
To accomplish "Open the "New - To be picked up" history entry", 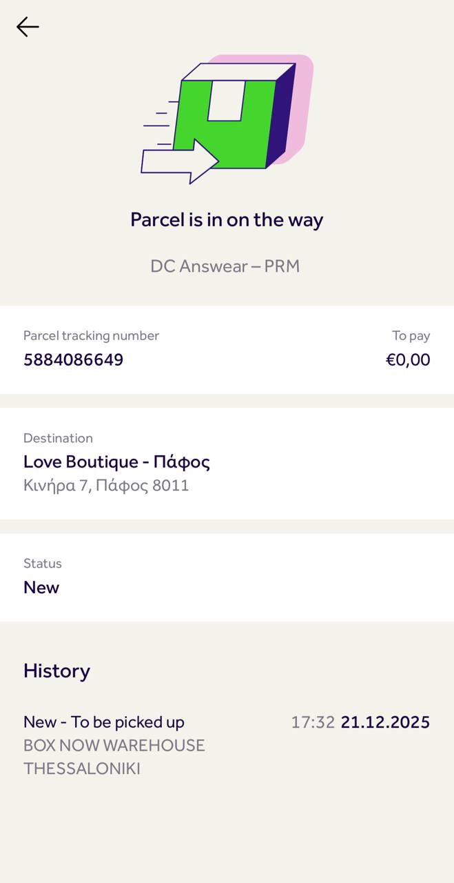I will click(104, 722).
